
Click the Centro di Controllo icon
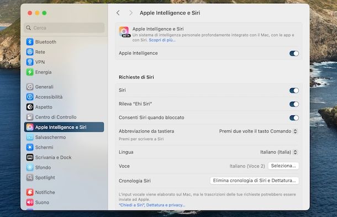coord(30,117)
